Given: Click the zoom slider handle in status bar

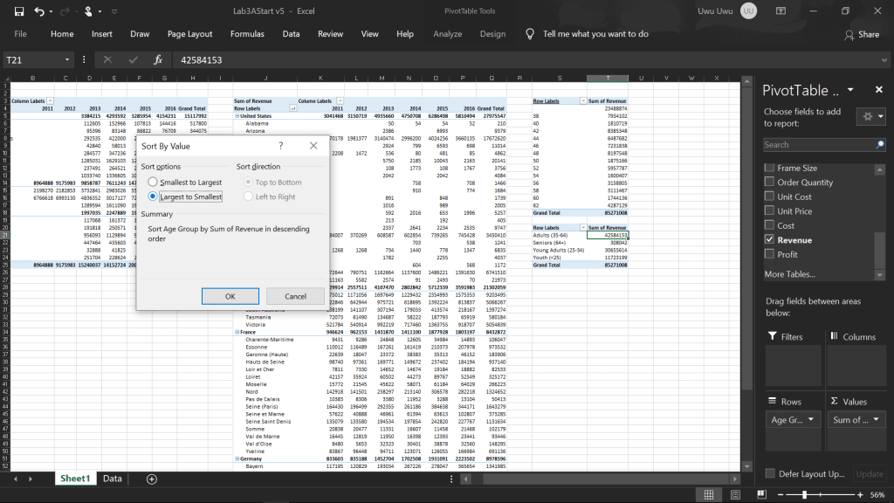Looking at the screenshot, I should pyautogui.click(x=804, y=493).
